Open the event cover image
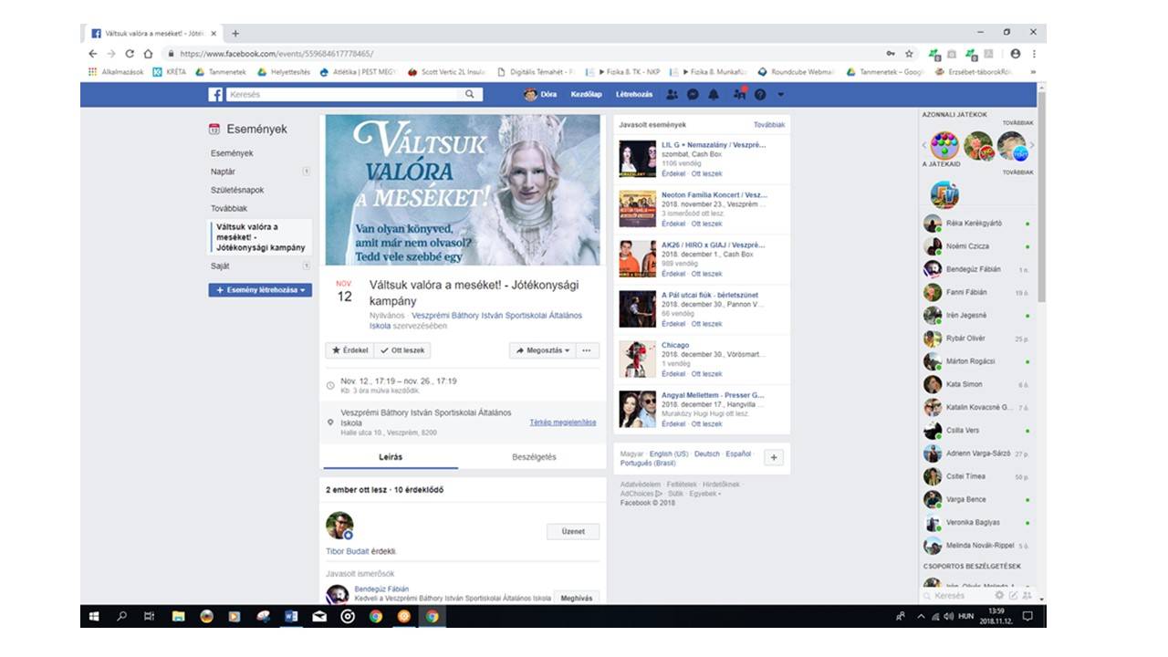This screenshot has height=657, width=1168. pos(463,190)
